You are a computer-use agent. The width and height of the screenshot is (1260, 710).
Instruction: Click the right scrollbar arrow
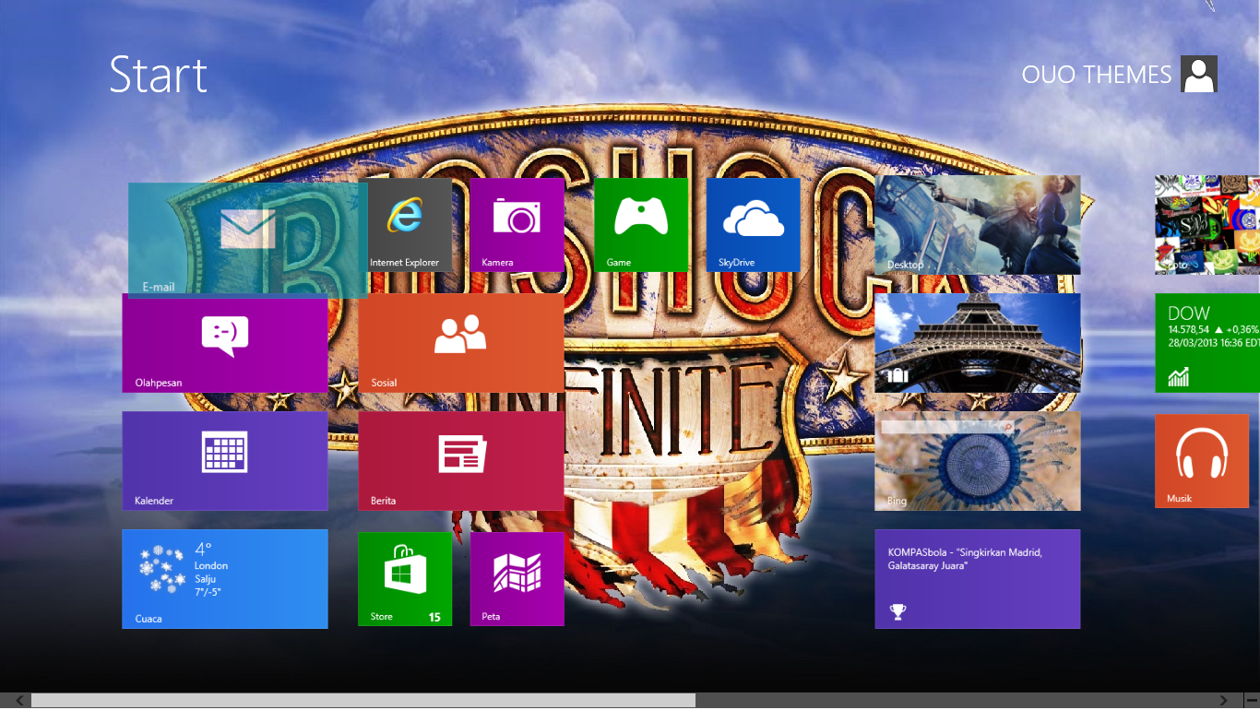tap(1224, 701)
